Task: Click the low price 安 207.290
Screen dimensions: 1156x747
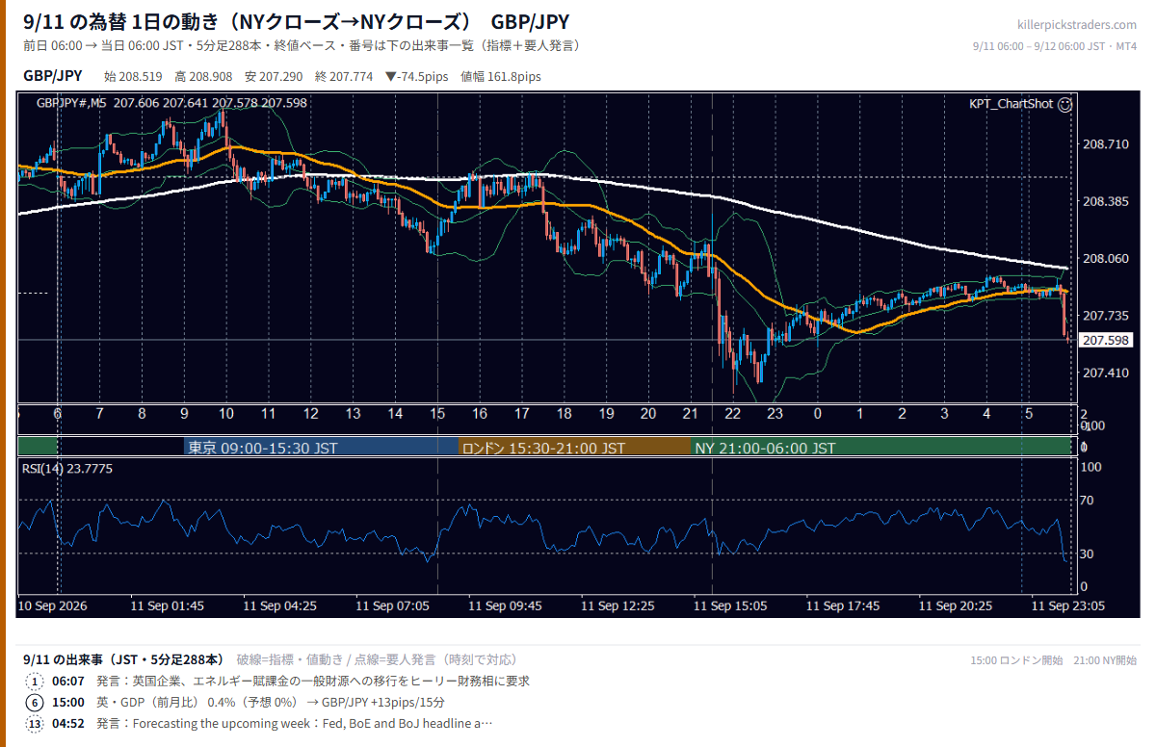Action: (x=274, y=76)
